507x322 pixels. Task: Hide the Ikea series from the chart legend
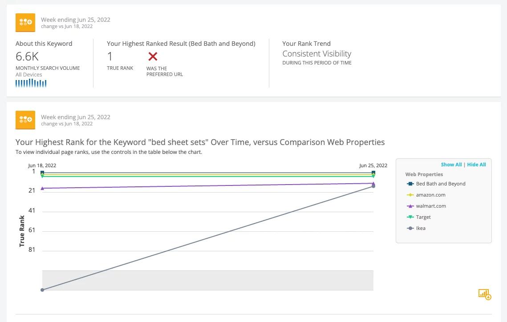(x=420, y=228)
